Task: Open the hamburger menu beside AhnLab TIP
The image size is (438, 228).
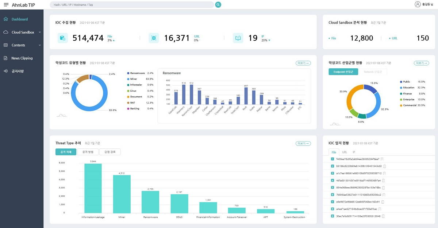Action: [x=6, y=4]
